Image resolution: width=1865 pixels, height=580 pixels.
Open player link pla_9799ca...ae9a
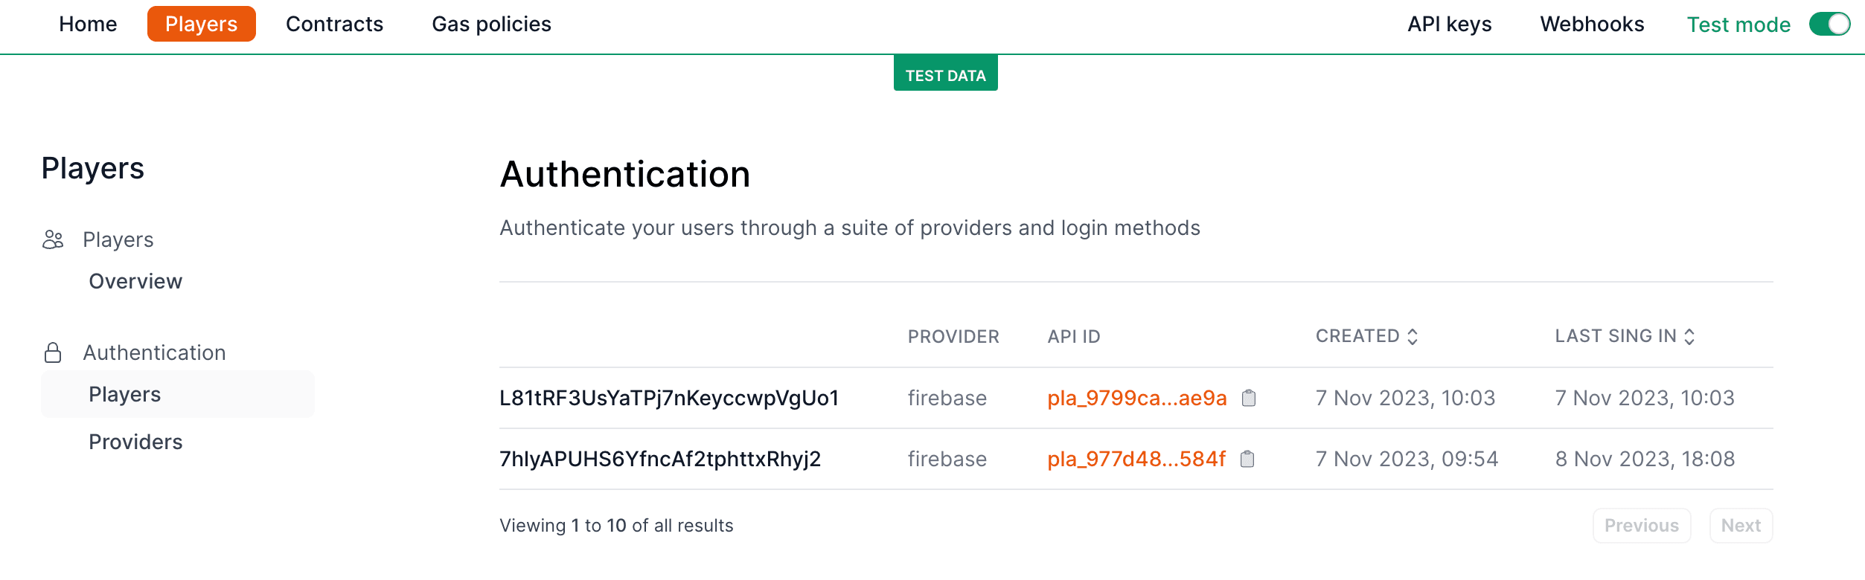coord(1136,398)
